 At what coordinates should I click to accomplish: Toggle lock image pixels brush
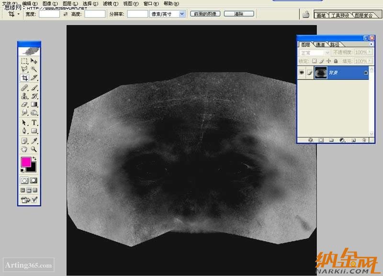pos(322,61)
